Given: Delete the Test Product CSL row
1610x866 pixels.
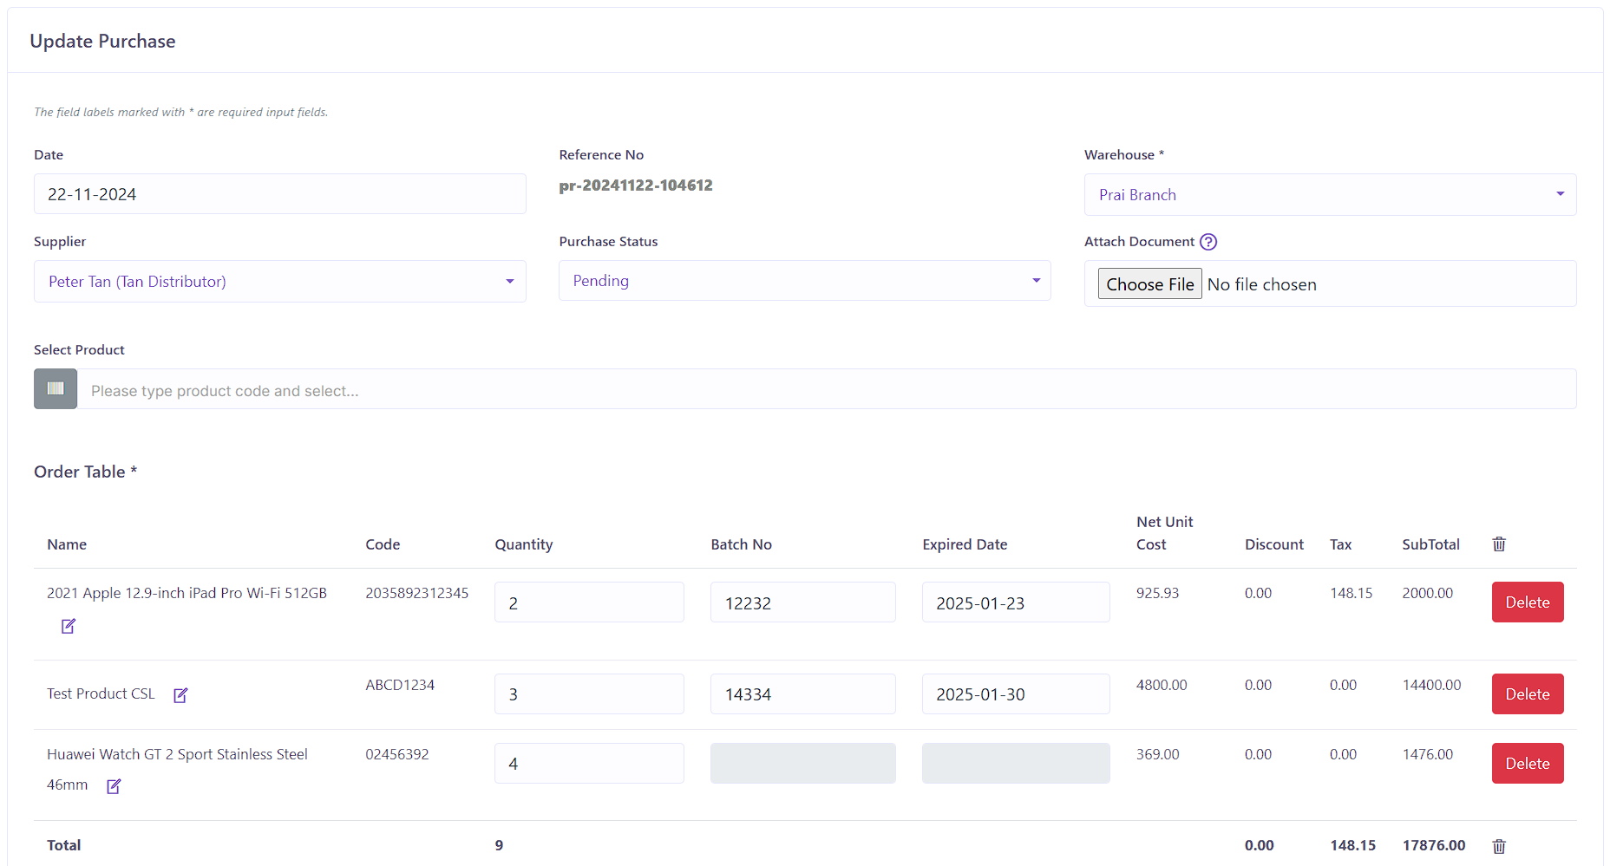Looking at the screenshot, I should (x=1528, y=693).
